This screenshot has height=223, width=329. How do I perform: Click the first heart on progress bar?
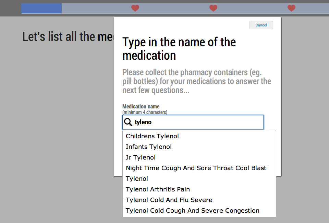135,8
